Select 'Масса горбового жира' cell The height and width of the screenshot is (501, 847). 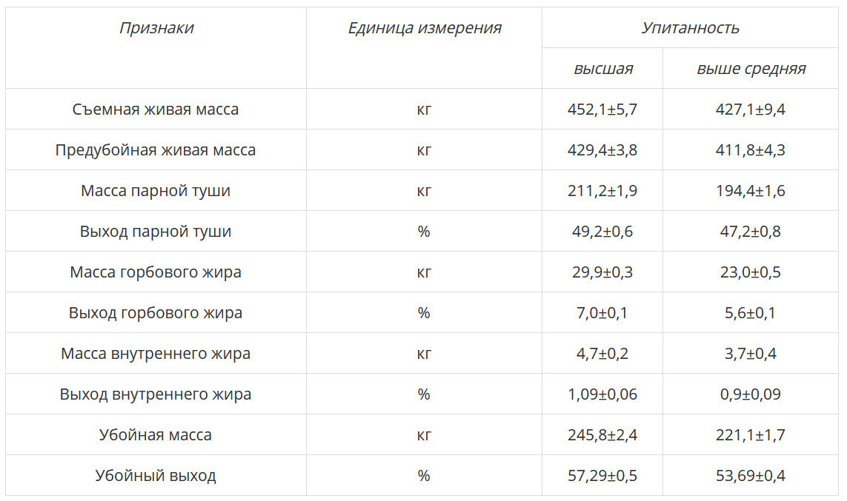click(156, 272)
